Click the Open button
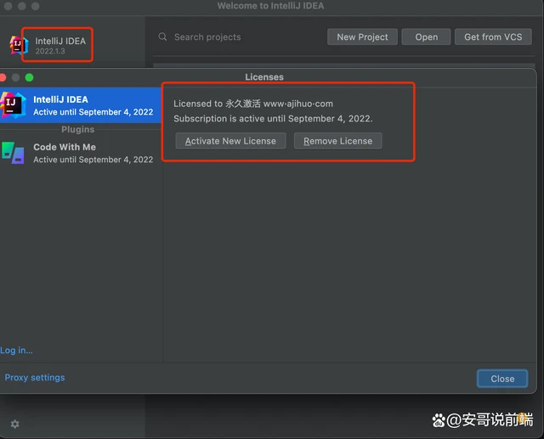This screenshot has width=544, height=439. [x=427, y=37]
